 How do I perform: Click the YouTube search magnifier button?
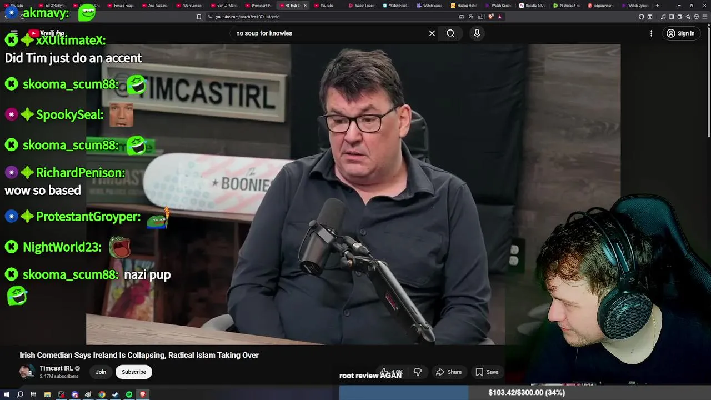pyautogui.click(x=450, y=33)
